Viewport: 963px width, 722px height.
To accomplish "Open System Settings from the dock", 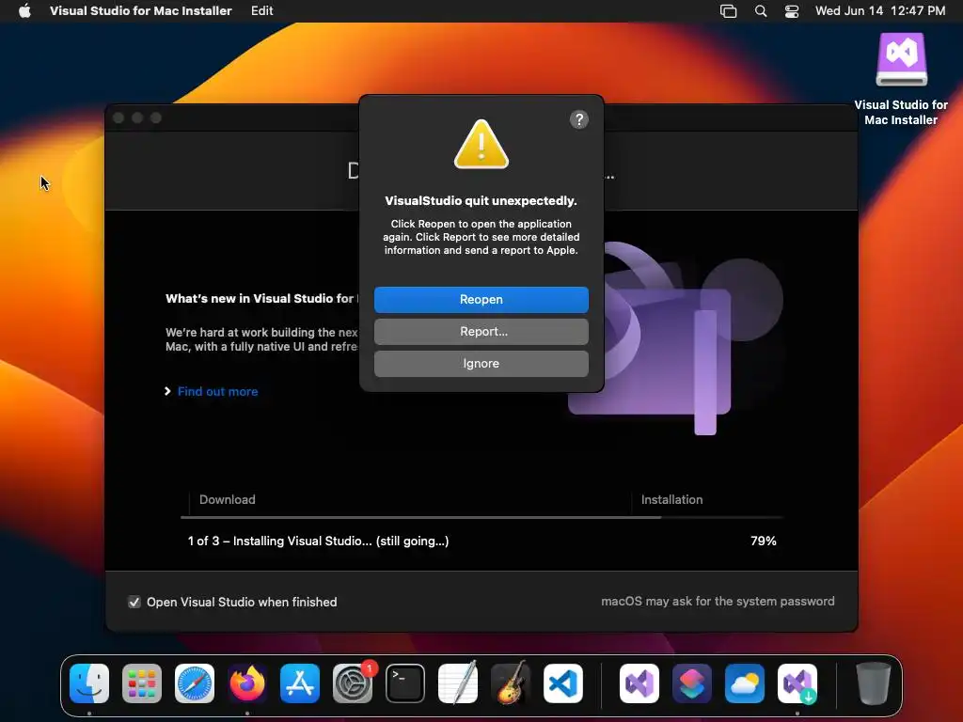I will pos(353,683).
